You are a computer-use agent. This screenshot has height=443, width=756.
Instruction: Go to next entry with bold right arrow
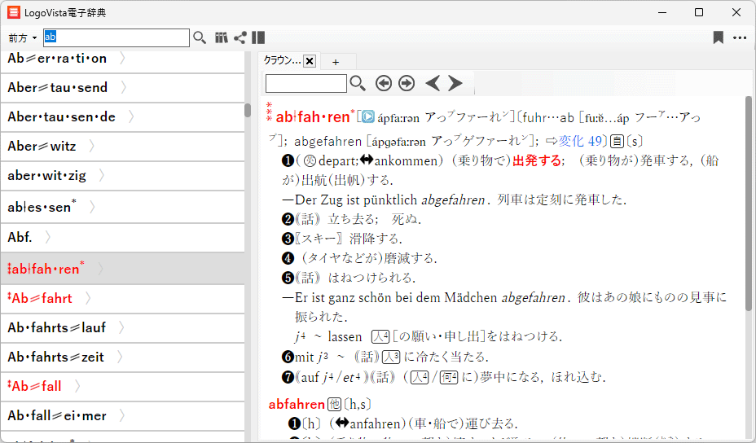[x=455, y=83]
